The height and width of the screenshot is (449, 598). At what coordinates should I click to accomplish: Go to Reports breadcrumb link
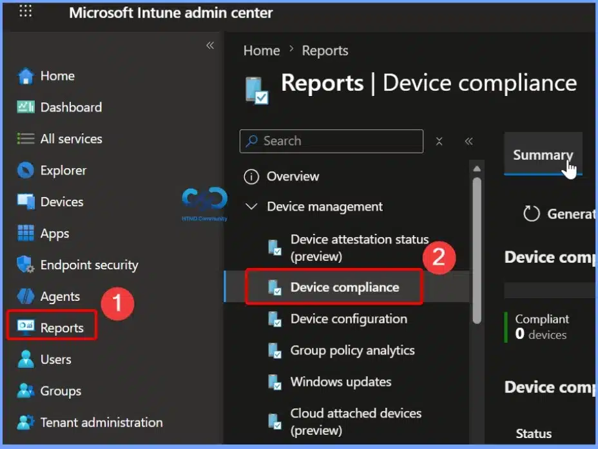[325, 51]
